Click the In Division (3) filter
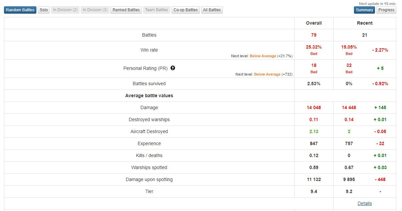This screenshot has height=211, width=402. coord(95,10)
